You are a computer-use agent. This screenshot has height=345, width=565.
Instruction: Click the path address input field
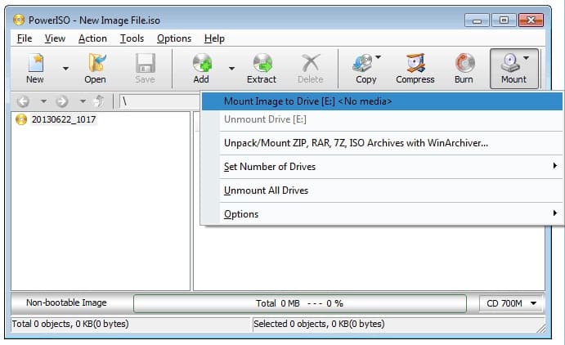pos(159,101)
